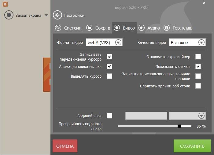Viewport: 214px width, 155px height.
Task: Click the gear icon of the Системн. tab
Action: tap(58, 28)
